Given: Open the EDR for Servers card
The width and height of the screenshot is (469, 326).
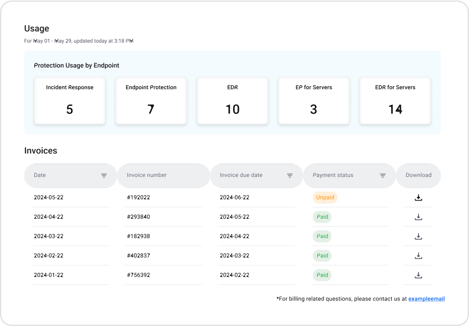Looking at the screenshot, I should tap(395, 100).
